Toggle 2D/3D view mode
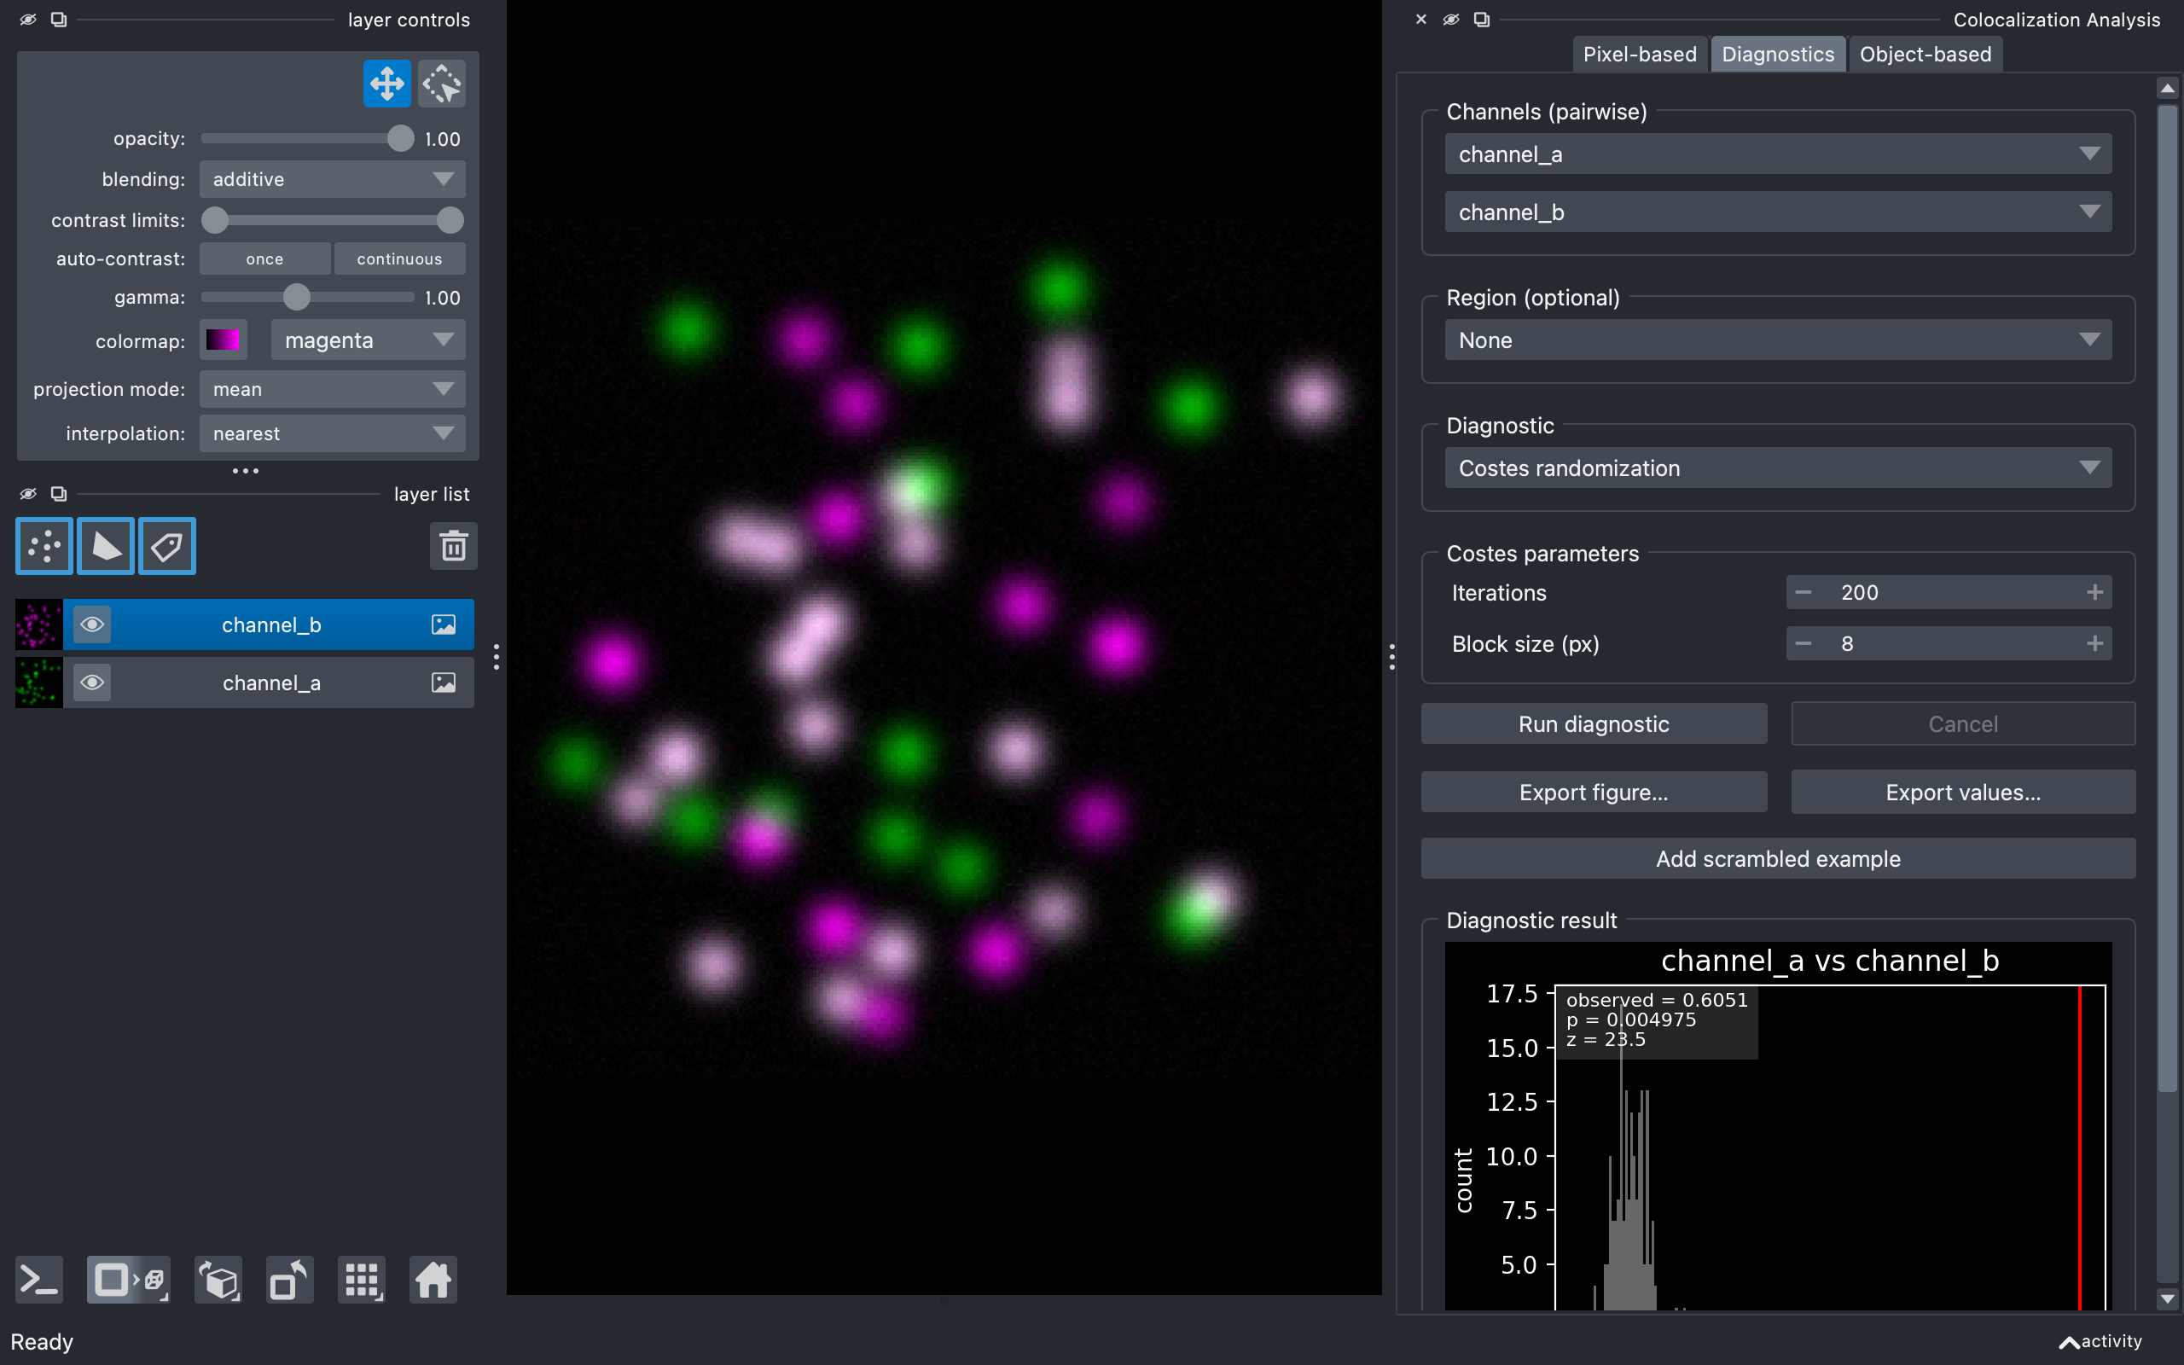The height and width of the screenshot is (1365, 2184). [x=128, y=1279]
